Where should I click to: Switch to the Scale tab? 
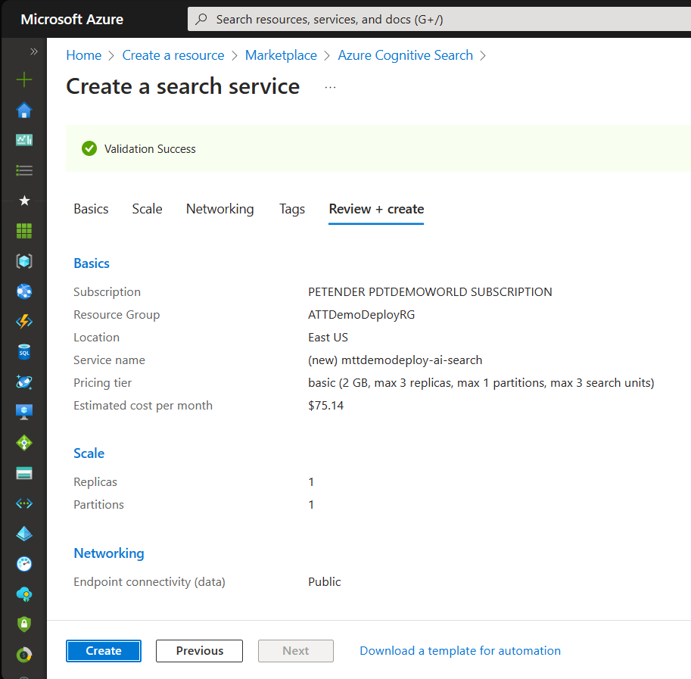[x=147, y=209]
